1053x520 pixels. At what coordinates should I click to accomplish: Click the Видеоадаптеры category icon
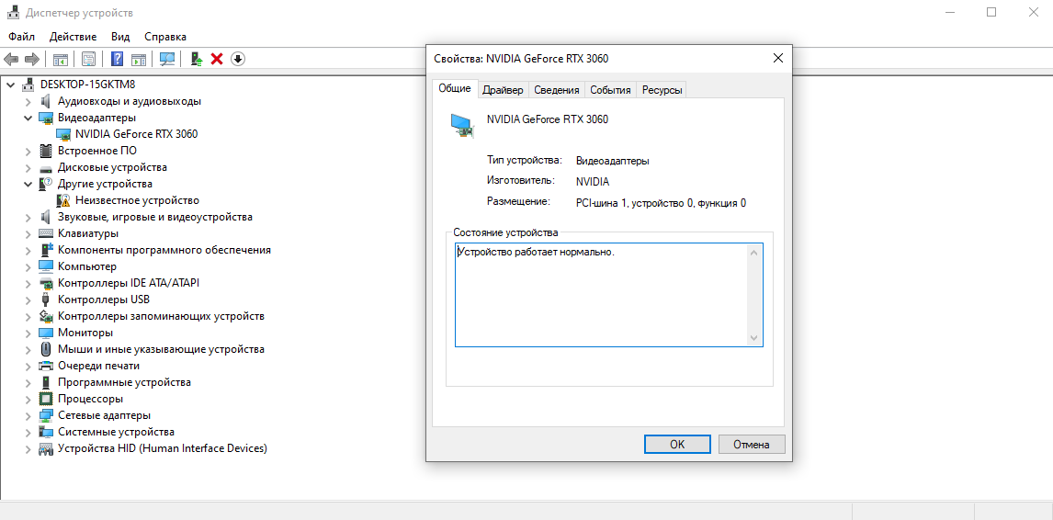(x=46, y=118)
